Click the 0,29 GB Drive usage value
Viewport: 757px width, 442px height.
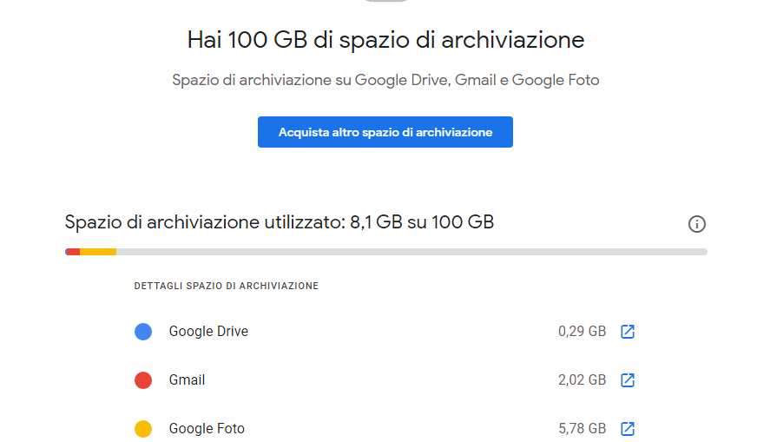[x=582, y=332]
